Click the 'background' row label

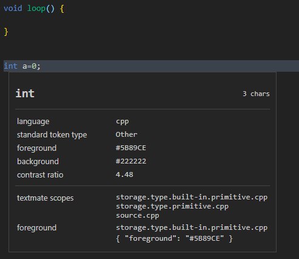(38, 162)
